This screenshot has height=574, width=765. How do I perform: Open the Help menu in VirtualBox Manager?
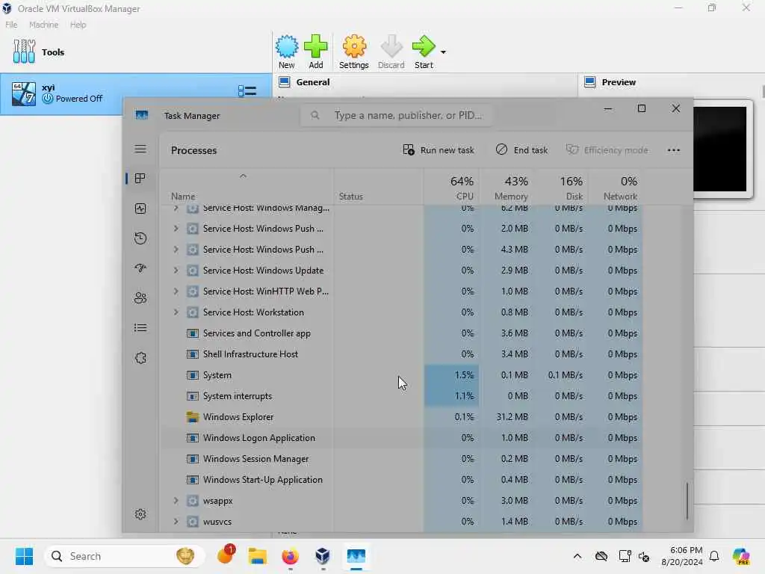coord(78,25)
